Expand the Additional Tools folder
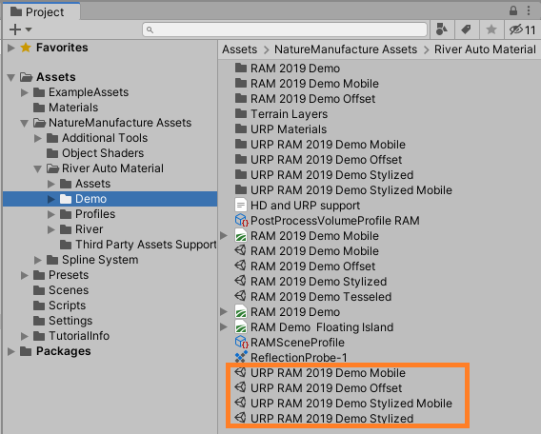This screenshot has width=541, height=434. [38, 138]
